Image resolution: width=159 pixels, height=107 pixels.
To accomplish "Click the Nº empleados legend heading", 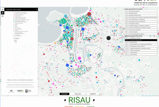I will [16, 38].
